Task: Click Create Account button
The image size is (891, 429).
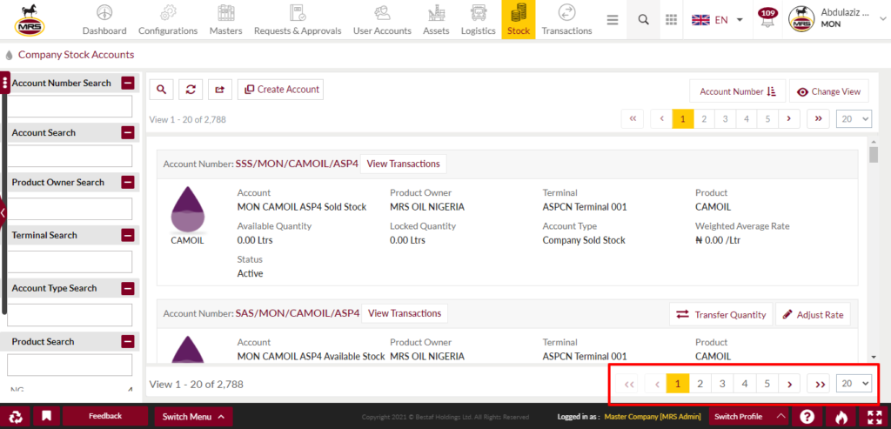Action: coord(281,90)
